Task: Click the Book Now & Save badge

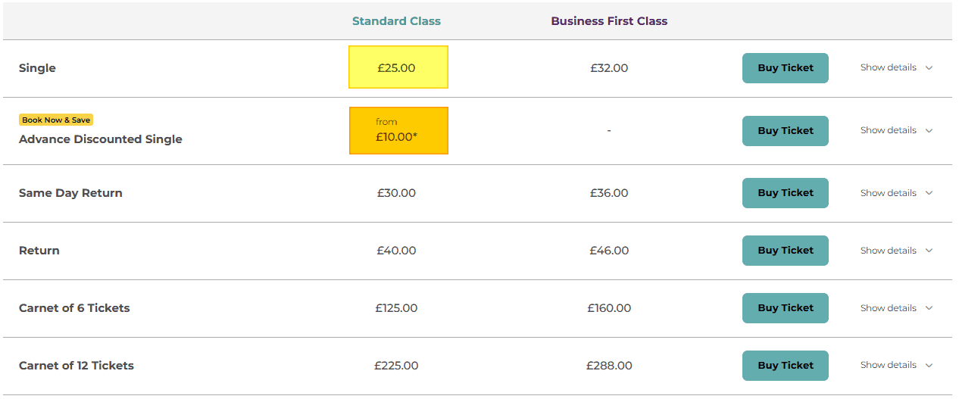Action: click(56, 120)
